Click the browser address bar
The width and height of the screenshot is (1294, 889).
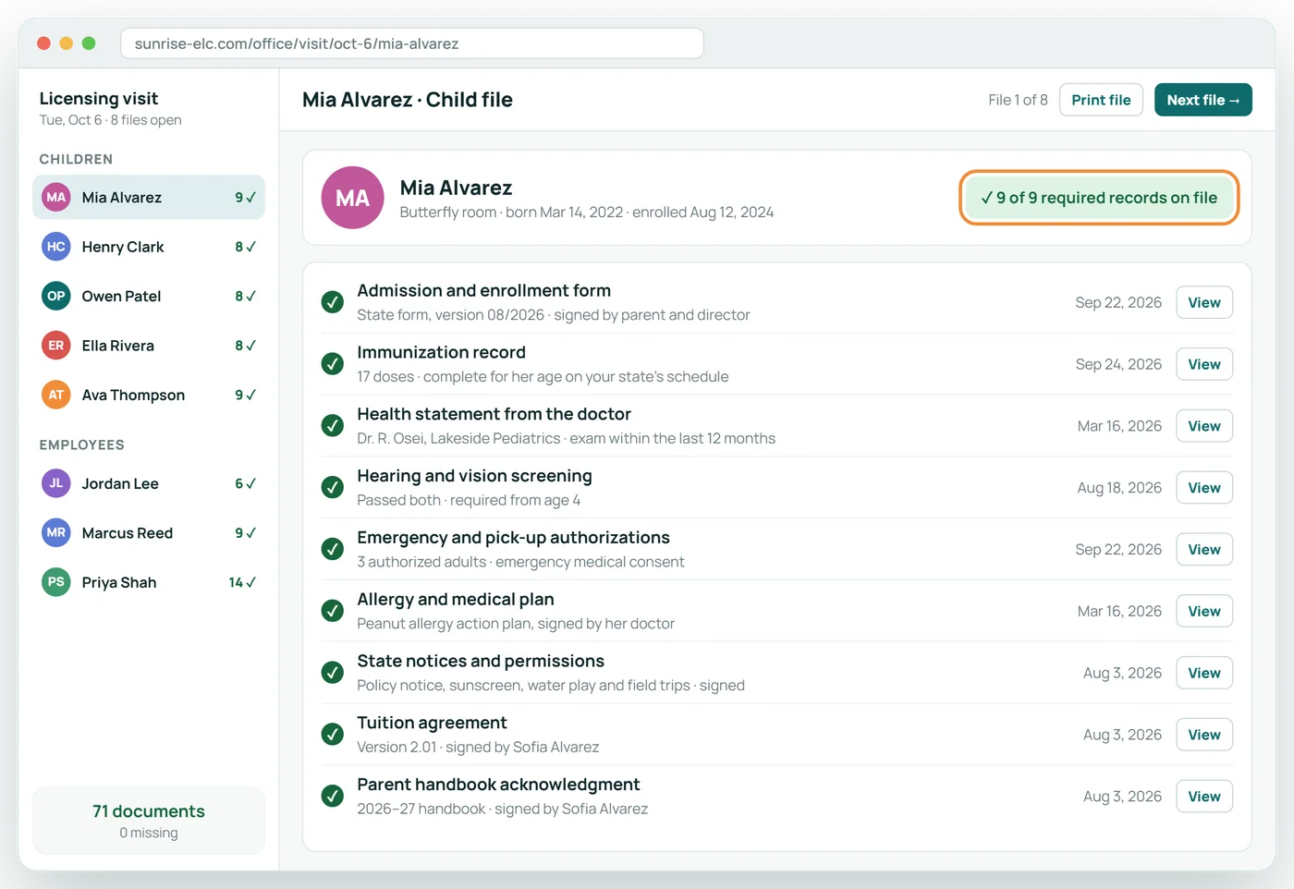click(x=412, y=43)
